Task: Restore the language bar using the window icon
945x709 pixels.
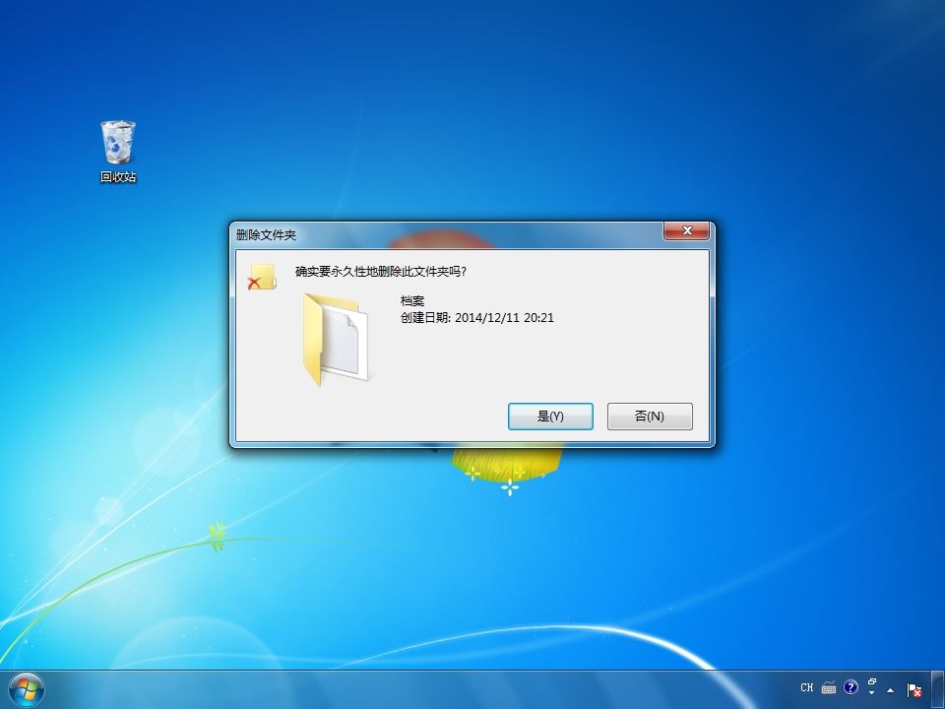Action: 871,681
